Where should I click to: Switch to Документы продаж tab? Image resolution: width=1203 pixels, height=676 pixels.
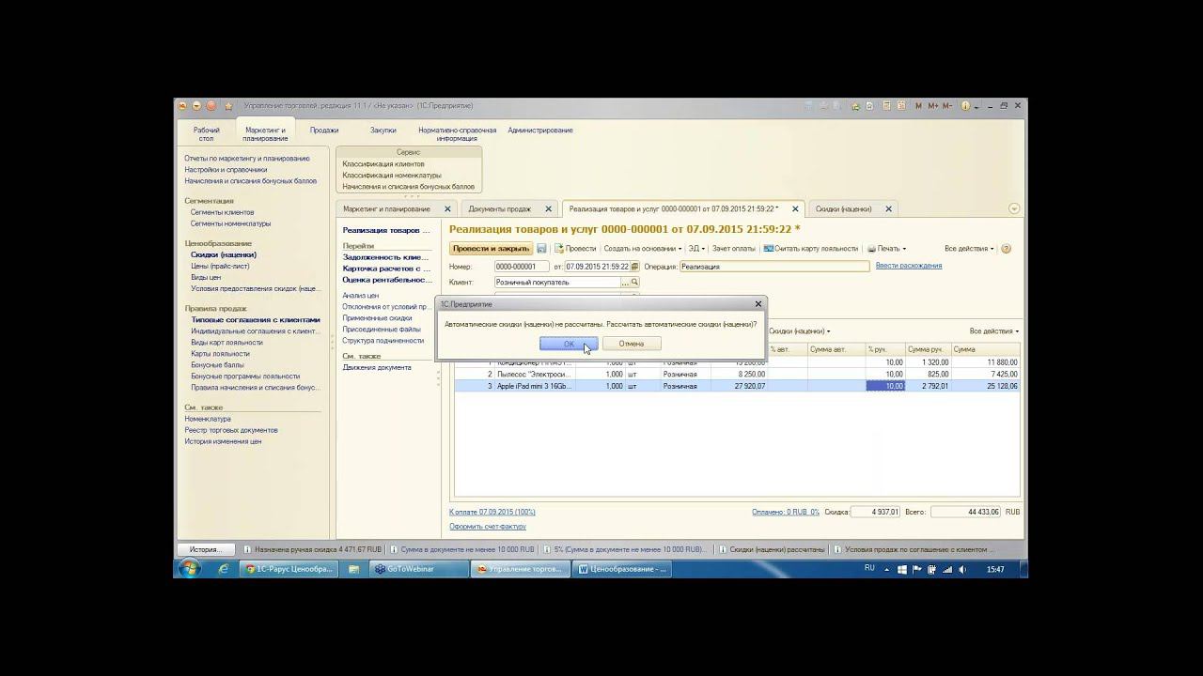[499, 208]
